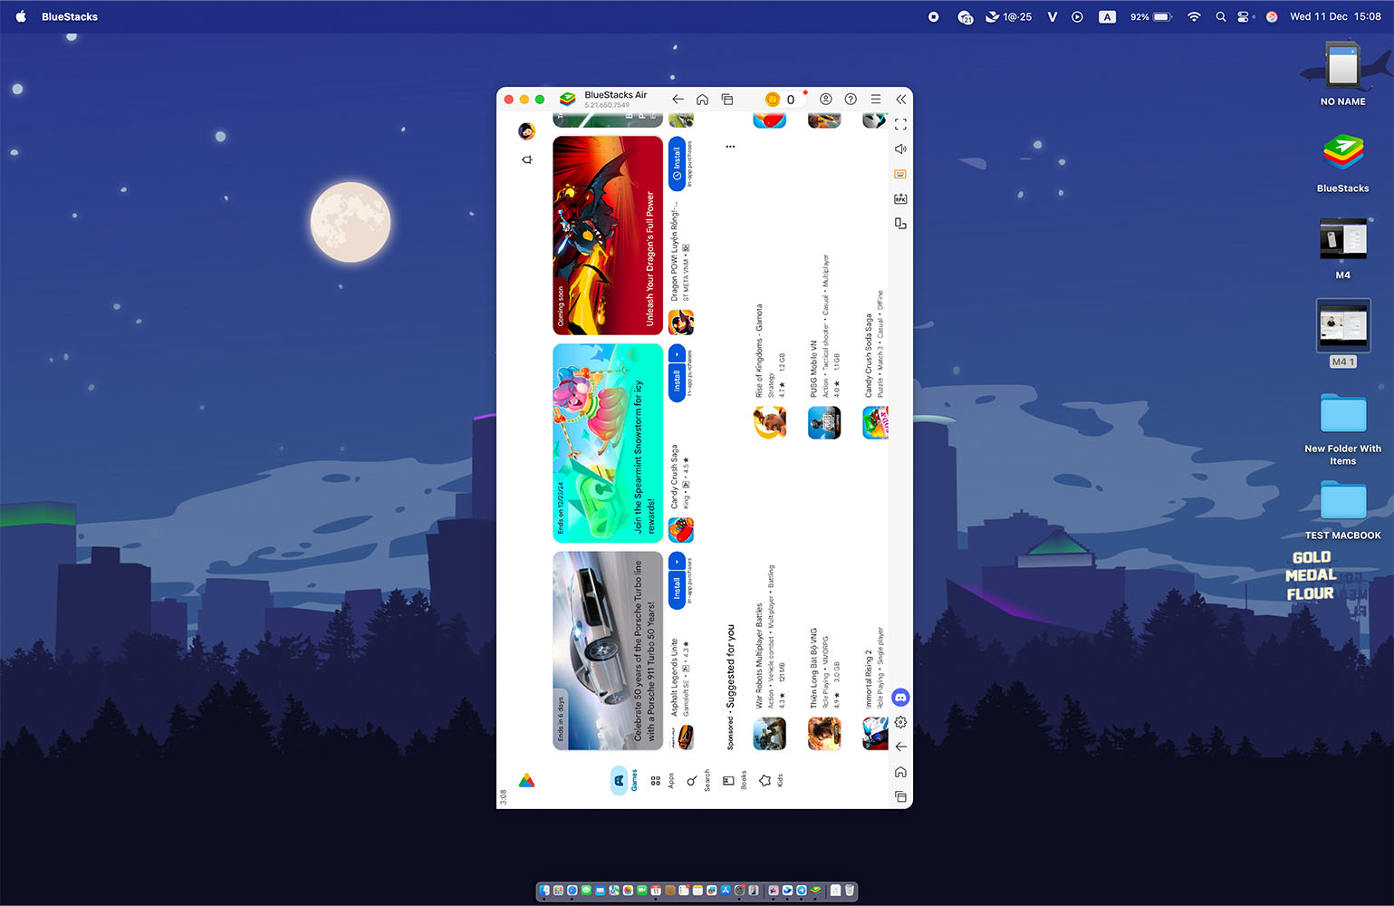Open the Apple menu
This screenshot has height=906, width=1394.
coord(21,16)
